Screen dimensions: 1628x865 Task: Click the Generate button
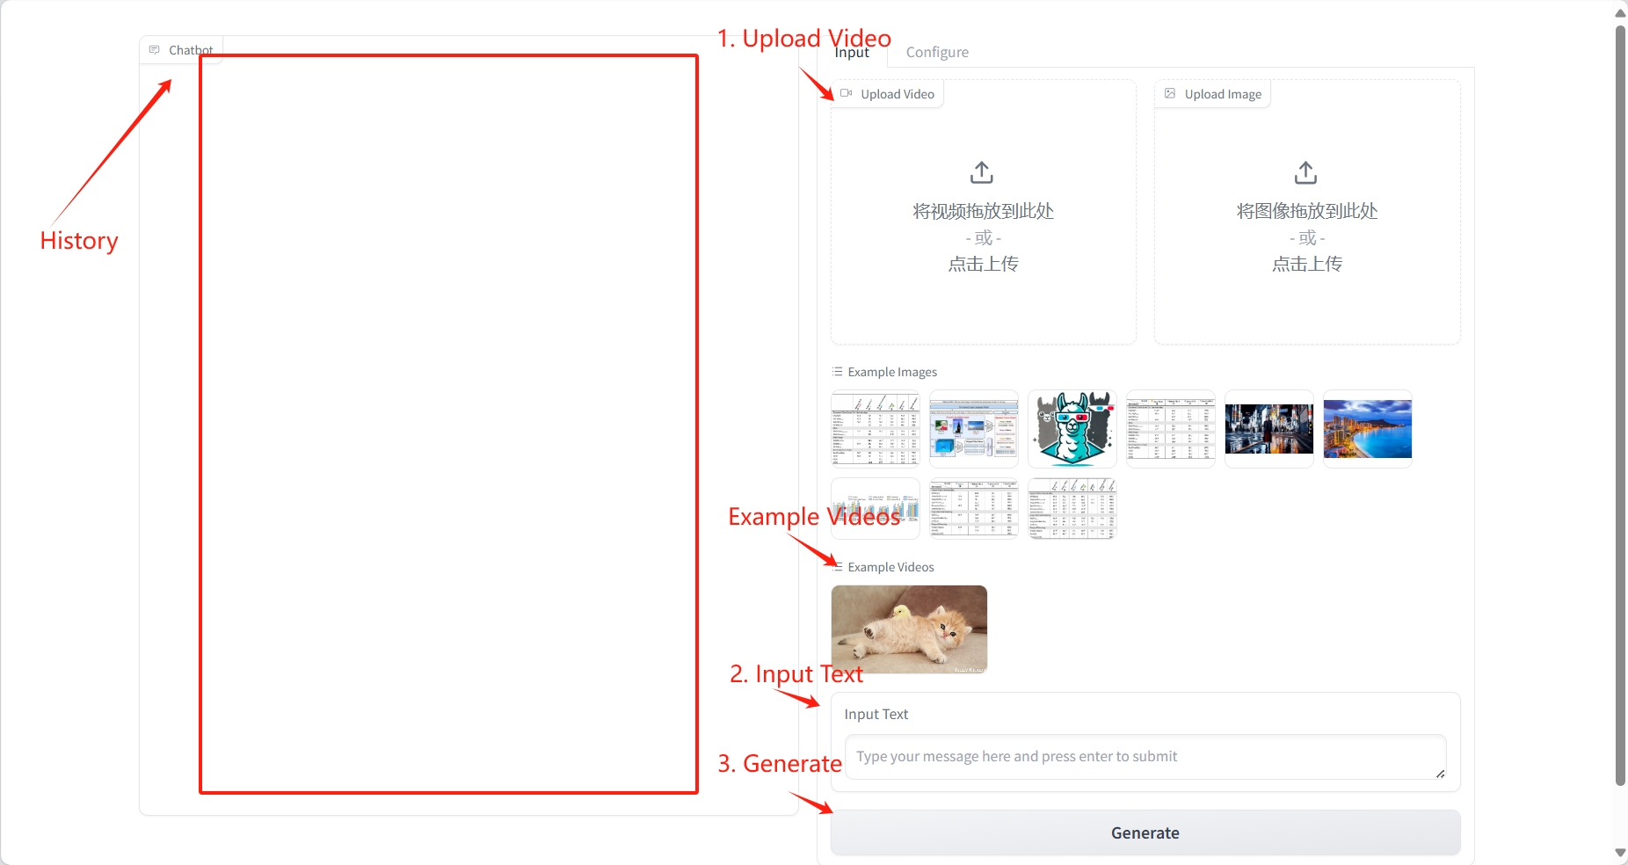pyautogui.click(x=1145, y=832)
